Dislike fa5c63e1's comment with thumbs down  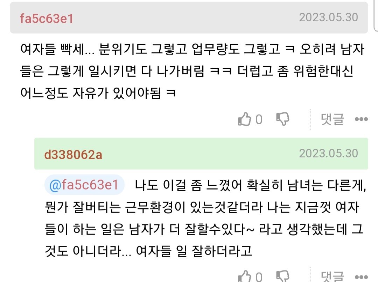[x=283, y=119]
